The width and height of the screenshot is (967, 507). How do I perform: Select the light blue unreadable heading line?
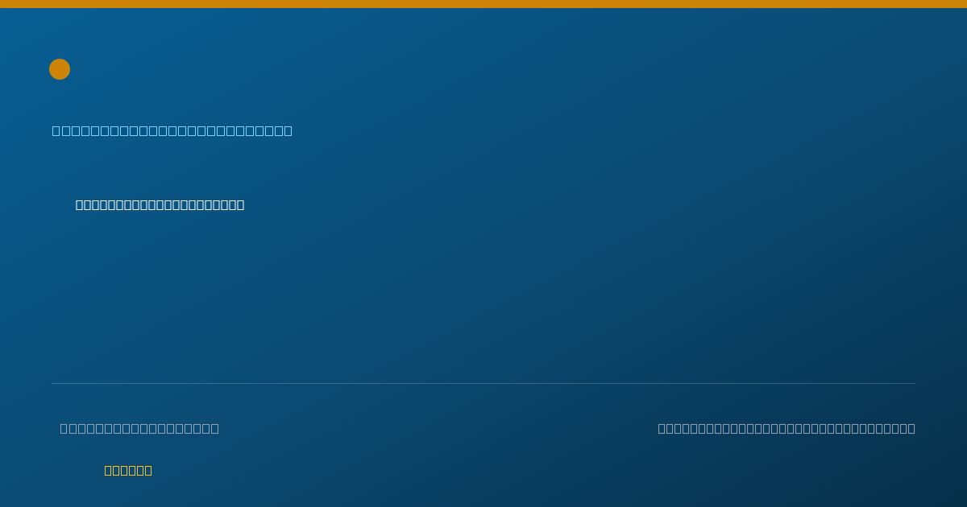coord(172,130)
